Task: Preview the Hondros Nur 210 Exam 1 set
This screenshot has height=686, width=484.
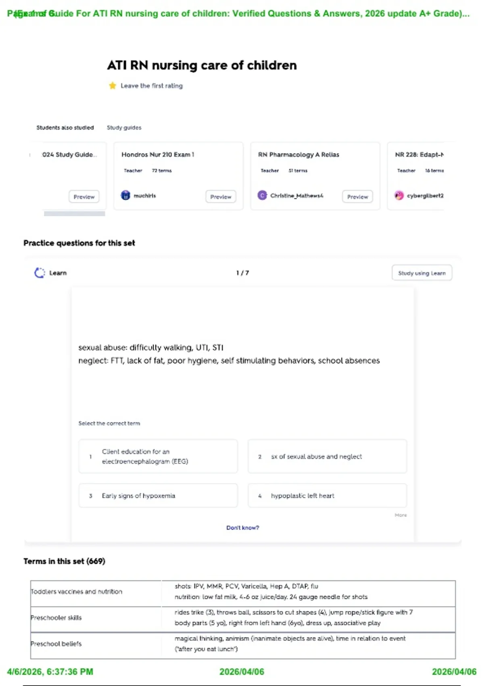Action: tap(221, 197)
